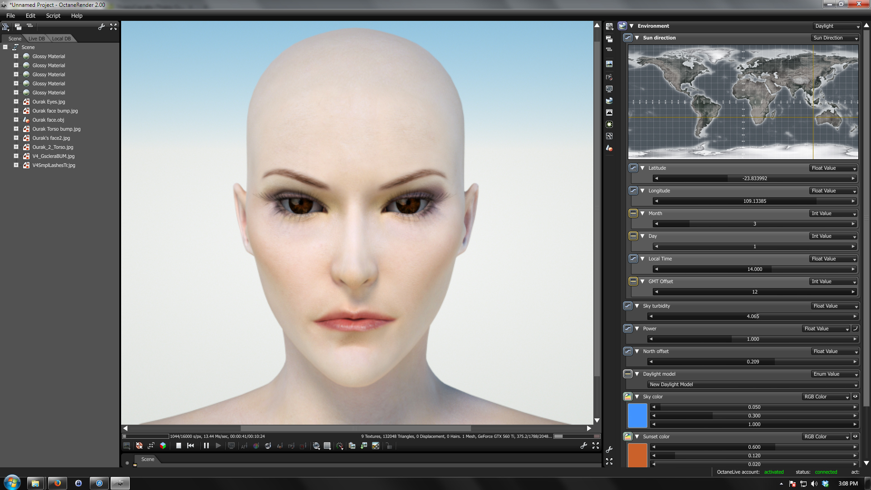Viewport: 871px width, 490px height.
Task: Toggle the GMT Offset node button
Action: [x=633, y=281]
